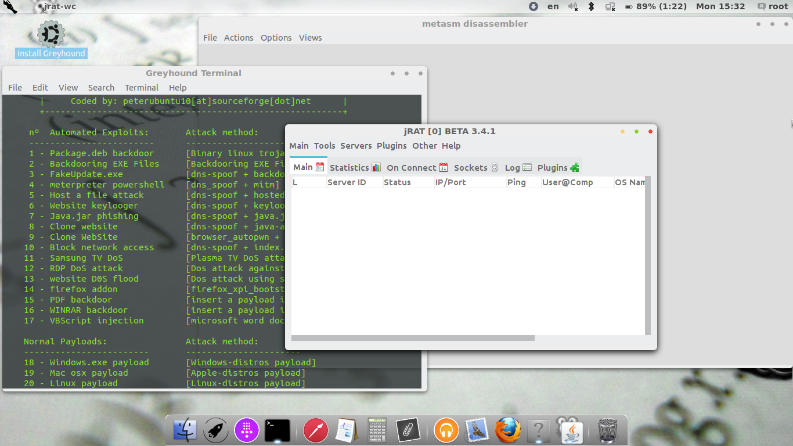Switch to the Plugins tab in jRAT
The width and height of the screenshot is (793, 446).
pos(558,167)
